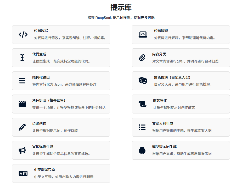The image size is (242, 192).
Task: Open the 中英翻译专家 prompt card
Action: tap(61, 173)
